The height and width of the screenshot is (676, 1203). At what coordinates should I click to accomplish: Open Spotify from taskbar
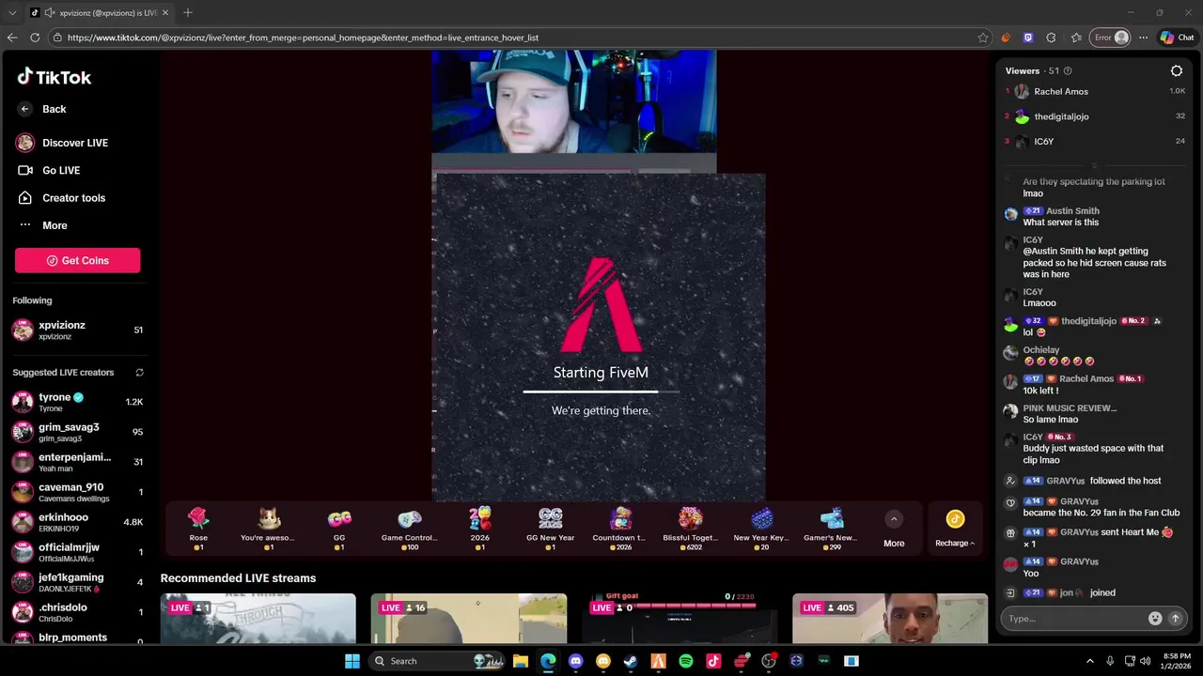click(686, 661)
